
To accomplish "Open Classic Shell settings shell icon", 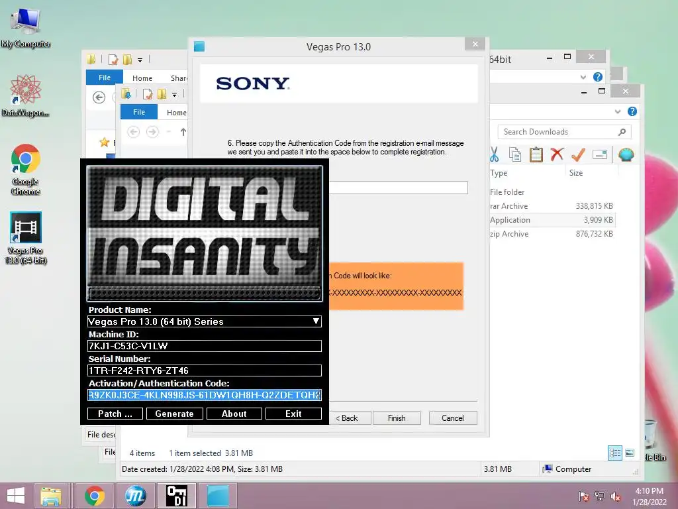I will click(626, 154).
